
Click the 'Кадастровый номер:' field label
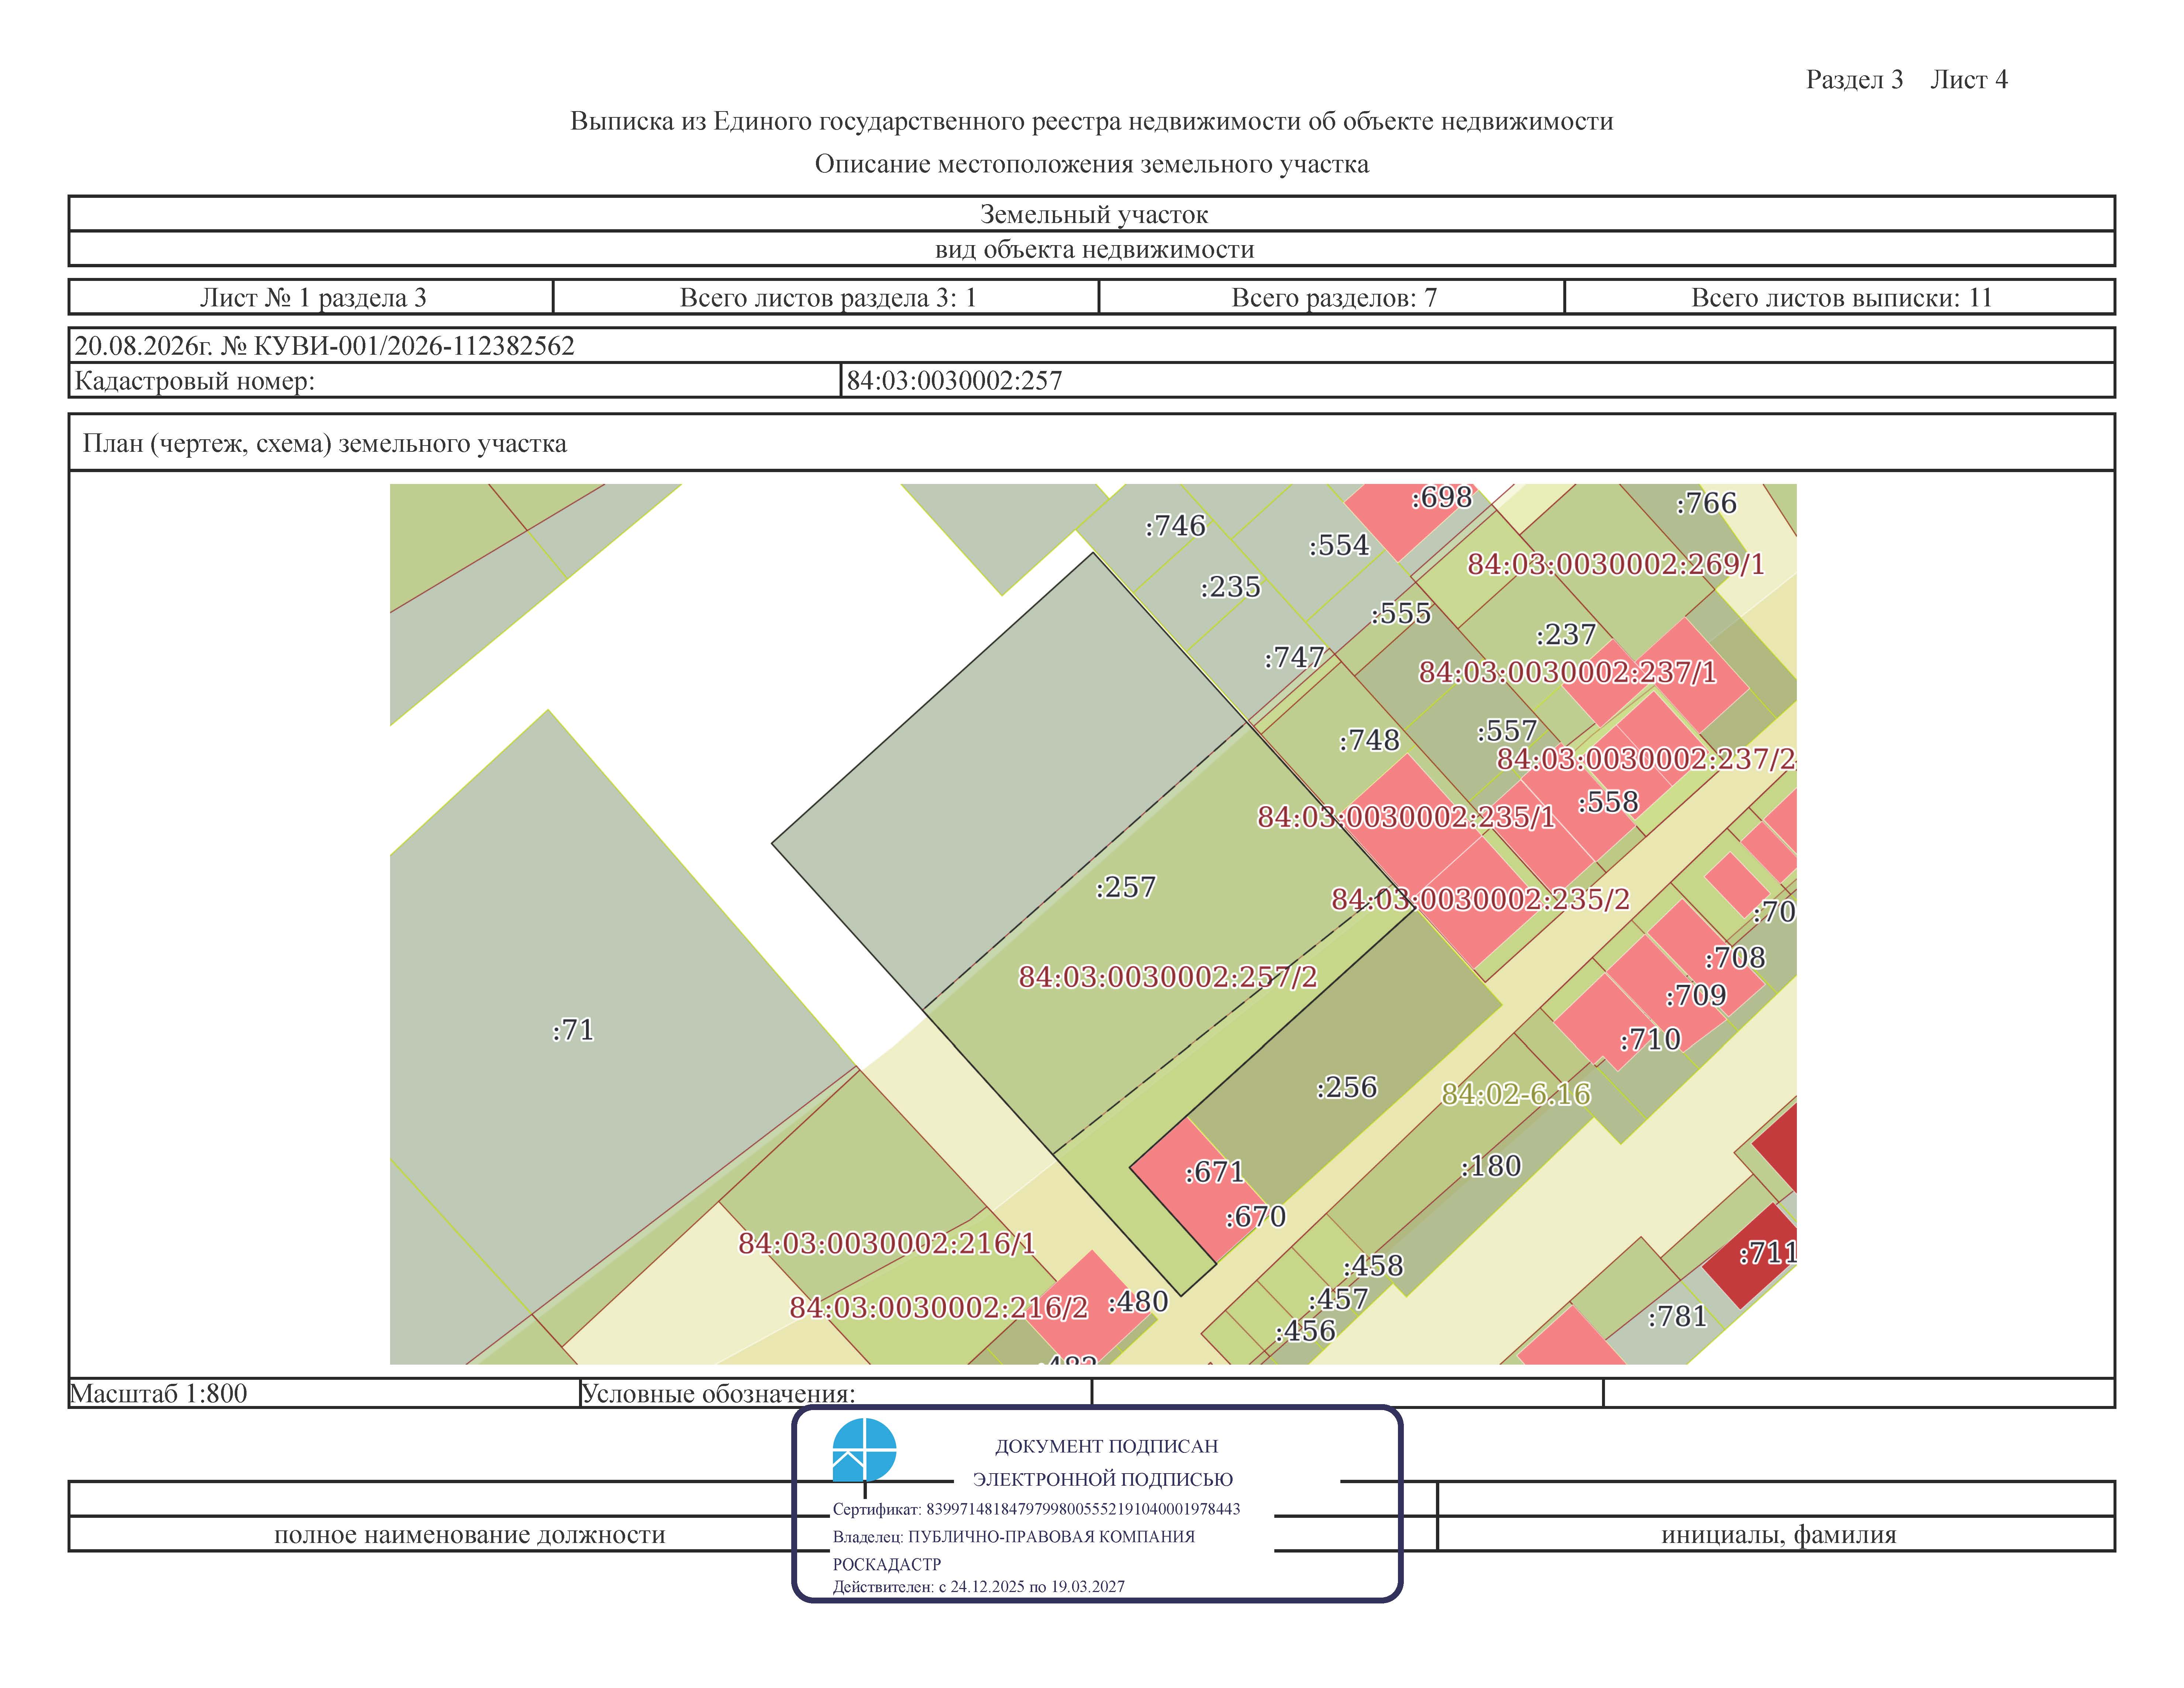[195, 381]
